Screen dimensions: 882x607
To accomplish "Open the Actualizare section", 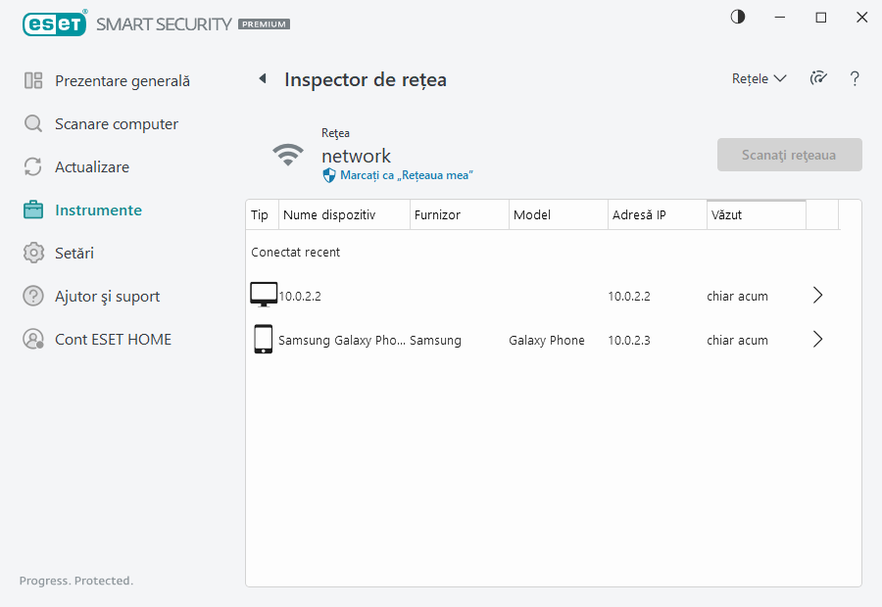I will pyautogui.click(x=91, y=167).
